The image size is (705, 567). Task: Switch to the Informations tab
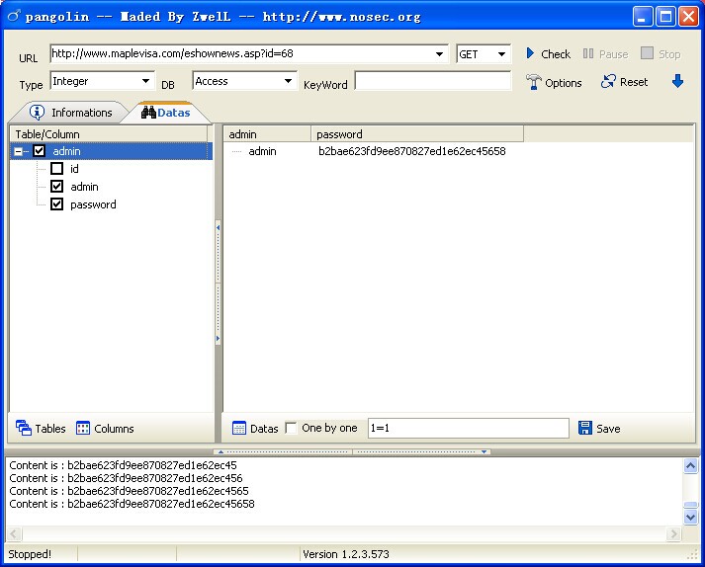click(x=71, y=113)
